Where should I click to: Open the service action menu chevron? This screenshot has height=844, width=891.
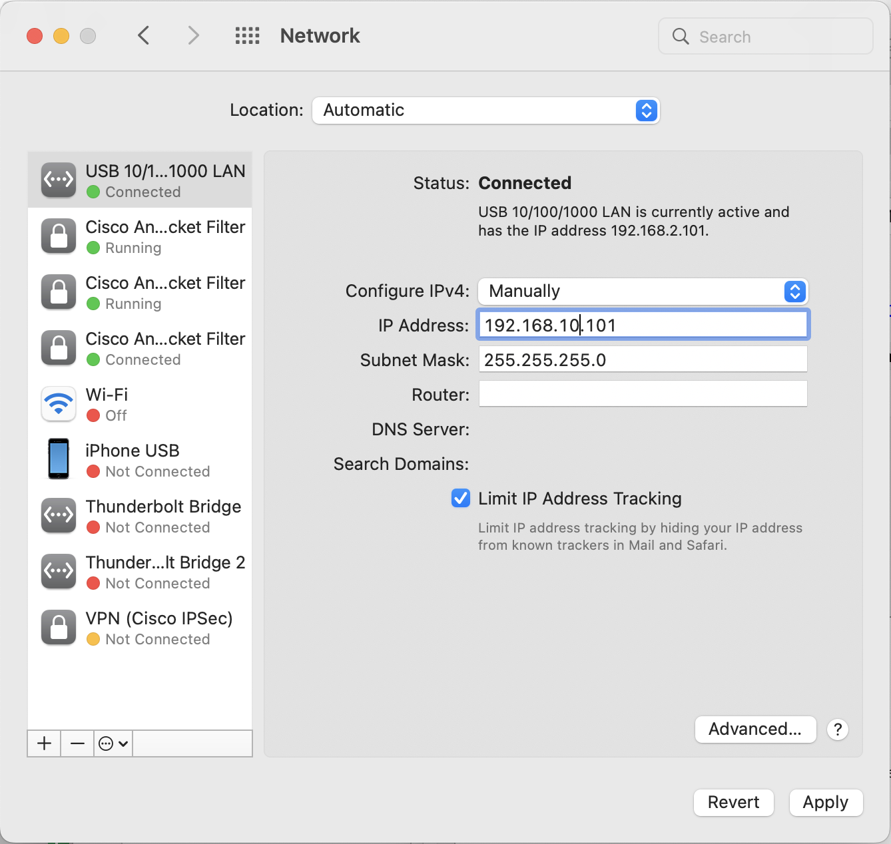pos(113,743)
